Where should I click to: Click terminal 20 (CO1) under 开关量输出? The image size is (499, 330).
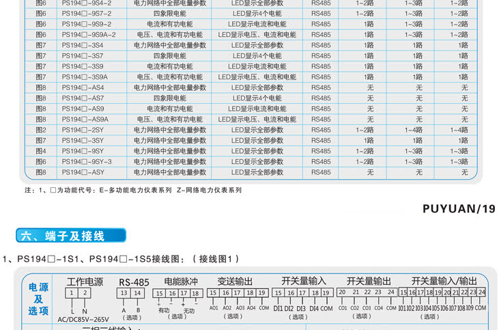pyautogui.click(x=343, y=292)
